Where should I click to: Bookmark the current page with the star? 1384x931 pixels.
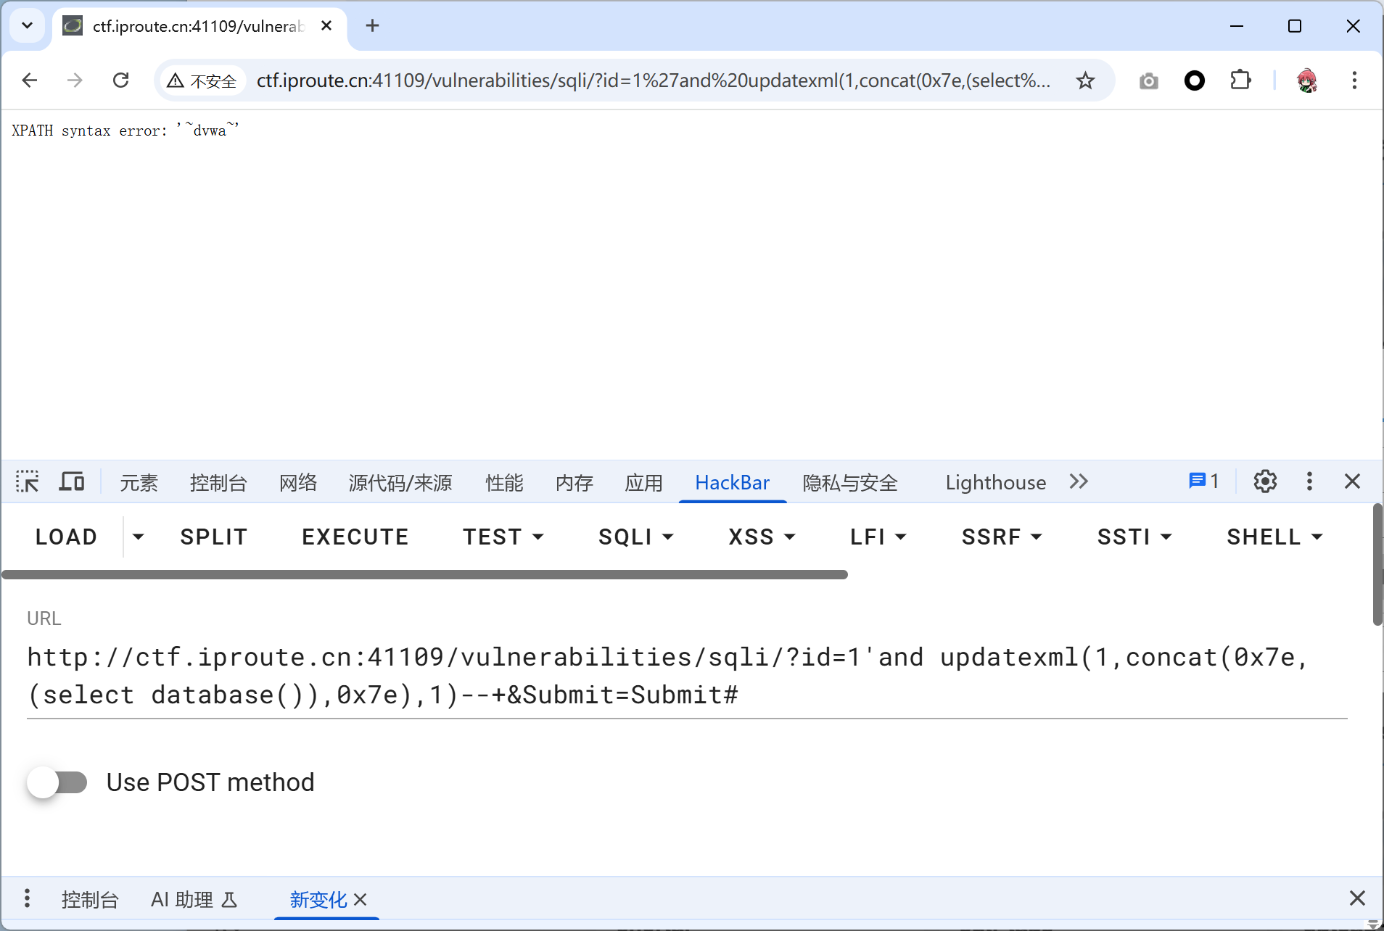pyautogui.click(x=1084, y=80)
